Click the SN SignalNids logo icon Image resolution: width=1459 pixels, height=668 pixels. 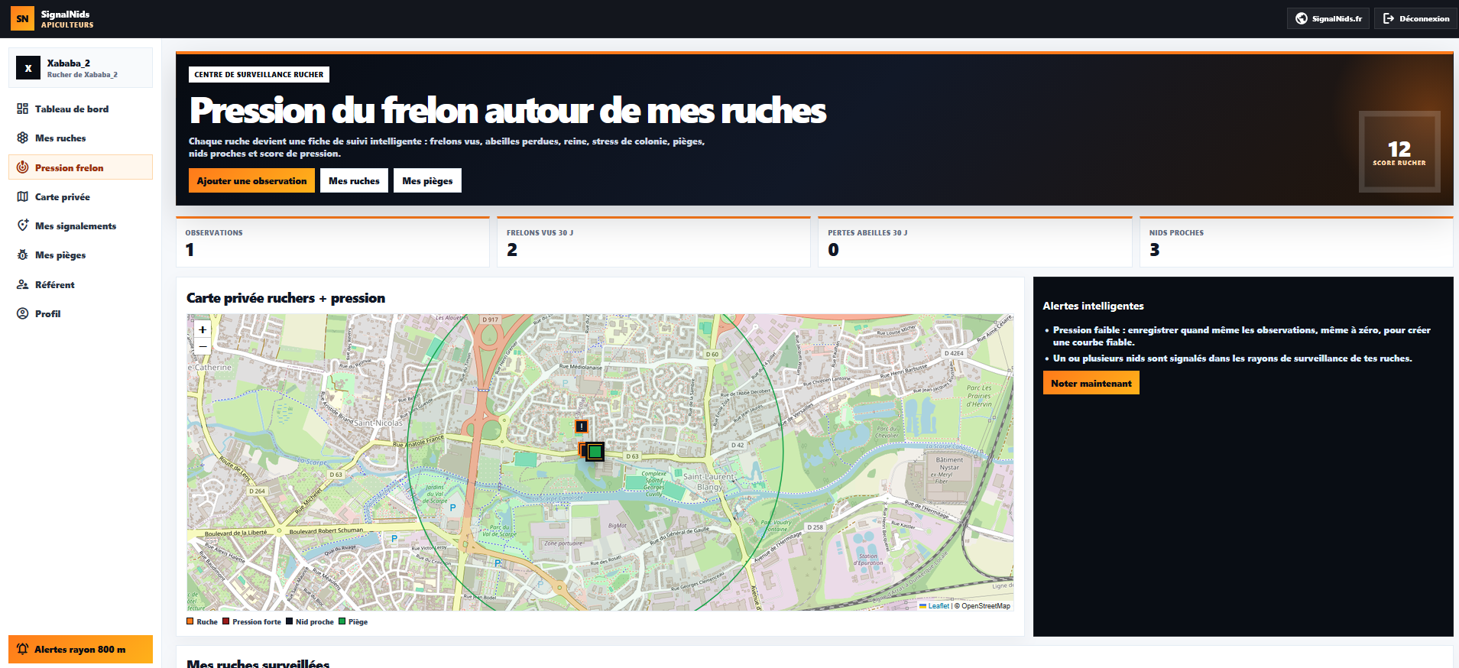(22, 19)
